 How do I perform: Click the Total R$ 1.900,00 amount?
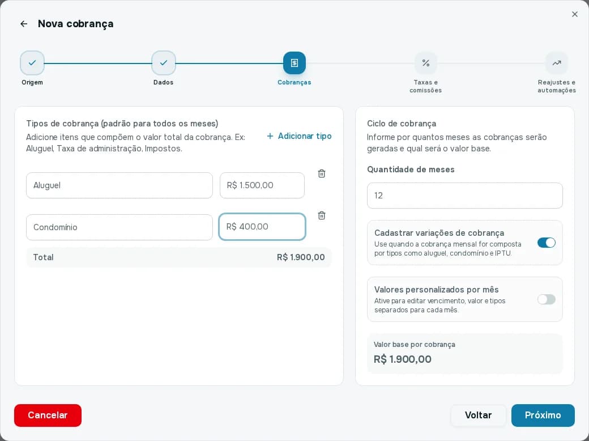pyautogui.click(x=301, y=257)
